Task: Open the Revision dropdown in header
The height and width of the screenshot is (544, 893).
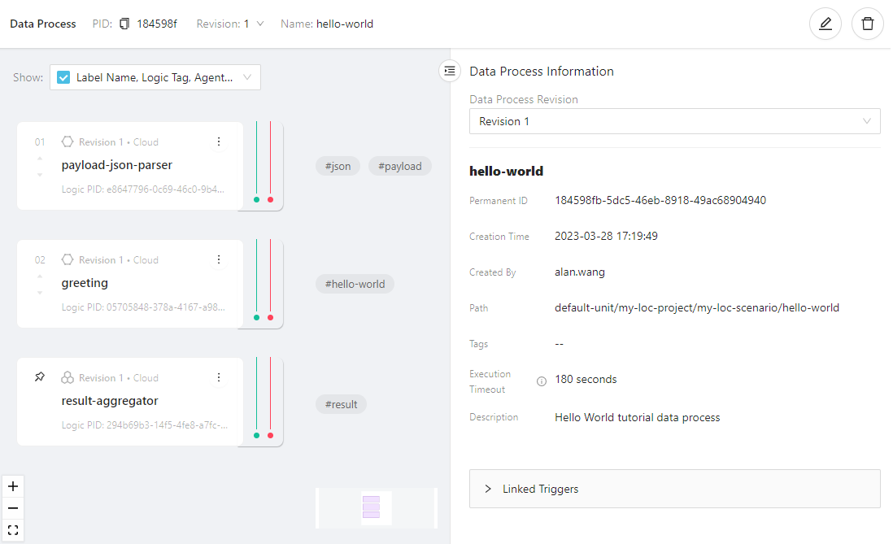Action: (x=259, y=24)
